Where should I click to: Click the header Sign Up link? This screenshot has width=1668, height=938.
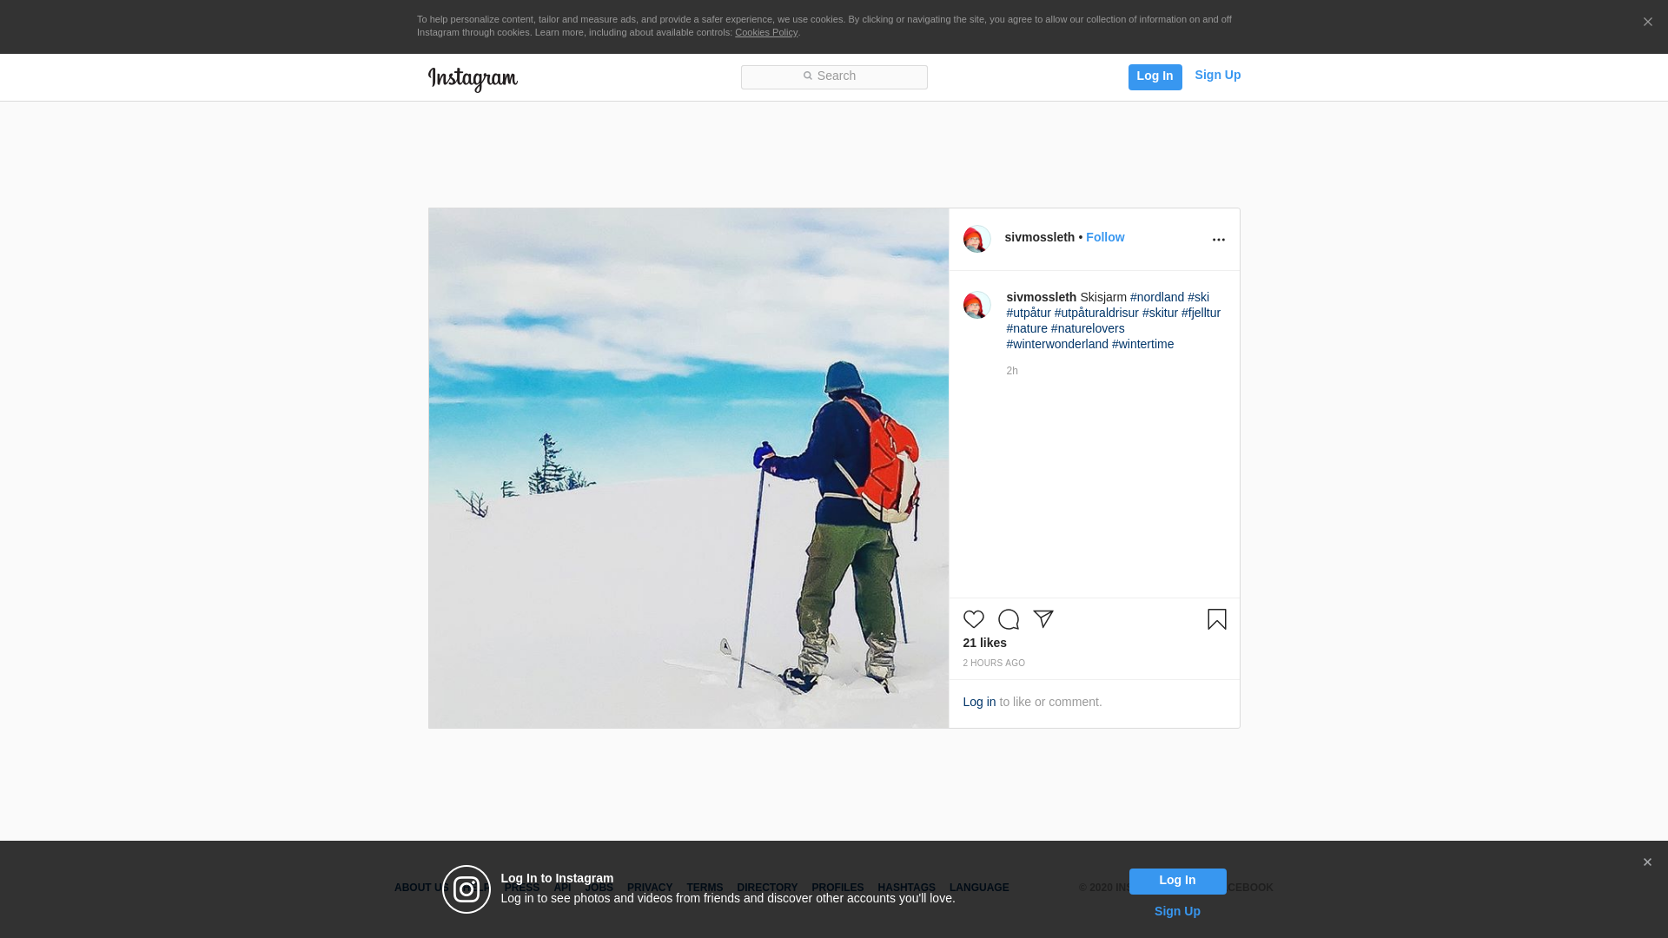click(1217, 76)
